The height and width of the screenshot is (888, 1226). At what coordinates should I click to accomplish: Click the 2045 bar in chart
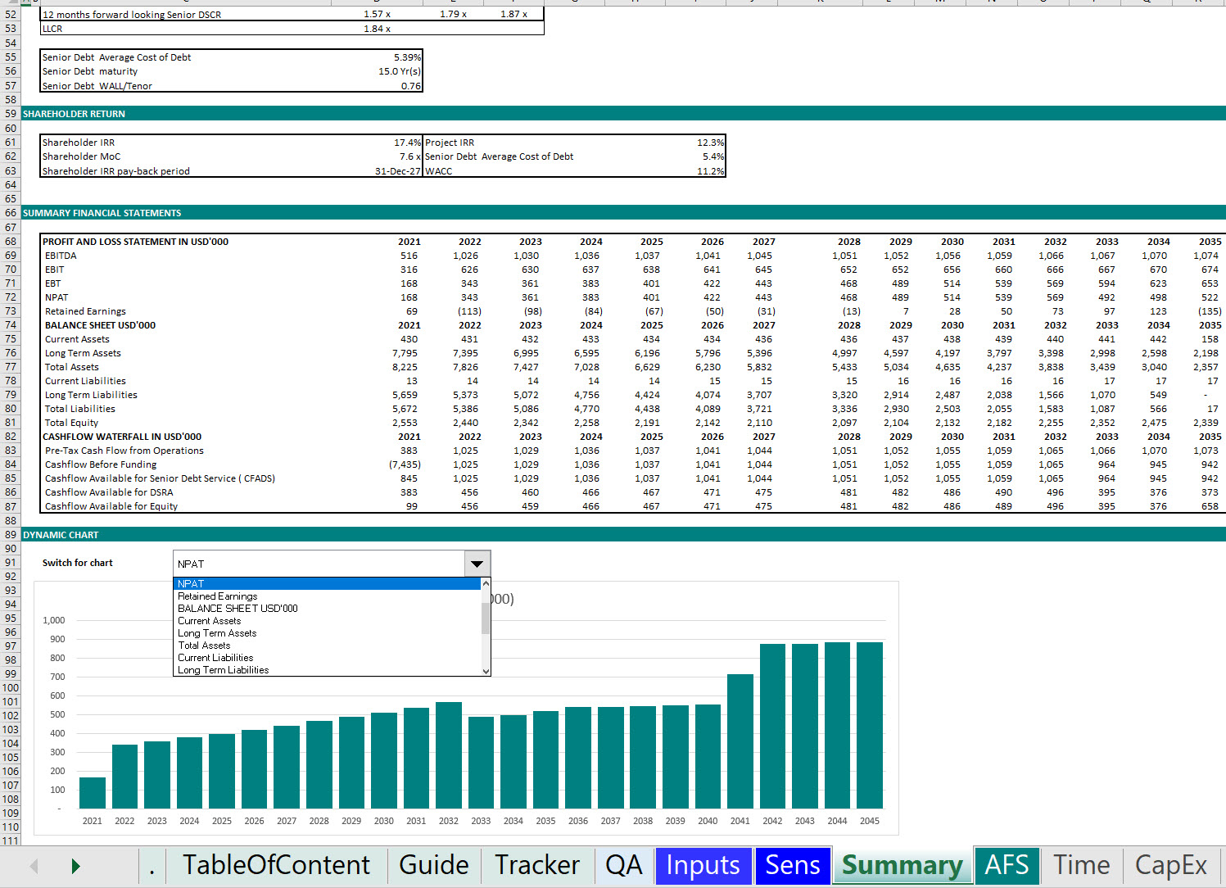coord(870,725)
